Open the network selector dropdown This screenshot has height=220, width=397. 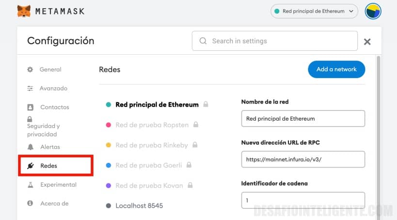coord(314,11)
